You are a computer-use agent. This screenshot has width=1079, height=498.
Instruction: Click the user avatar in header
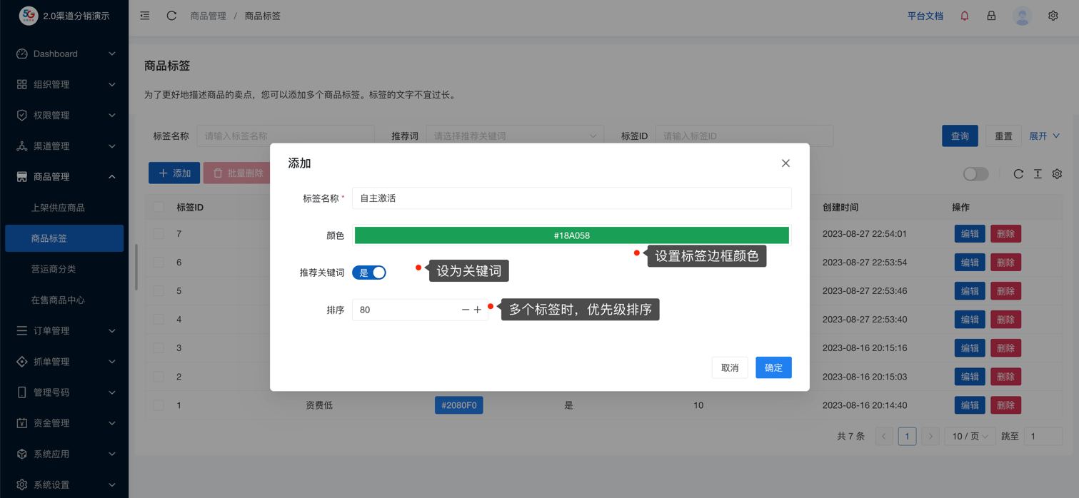click(x=1022, y=16)
